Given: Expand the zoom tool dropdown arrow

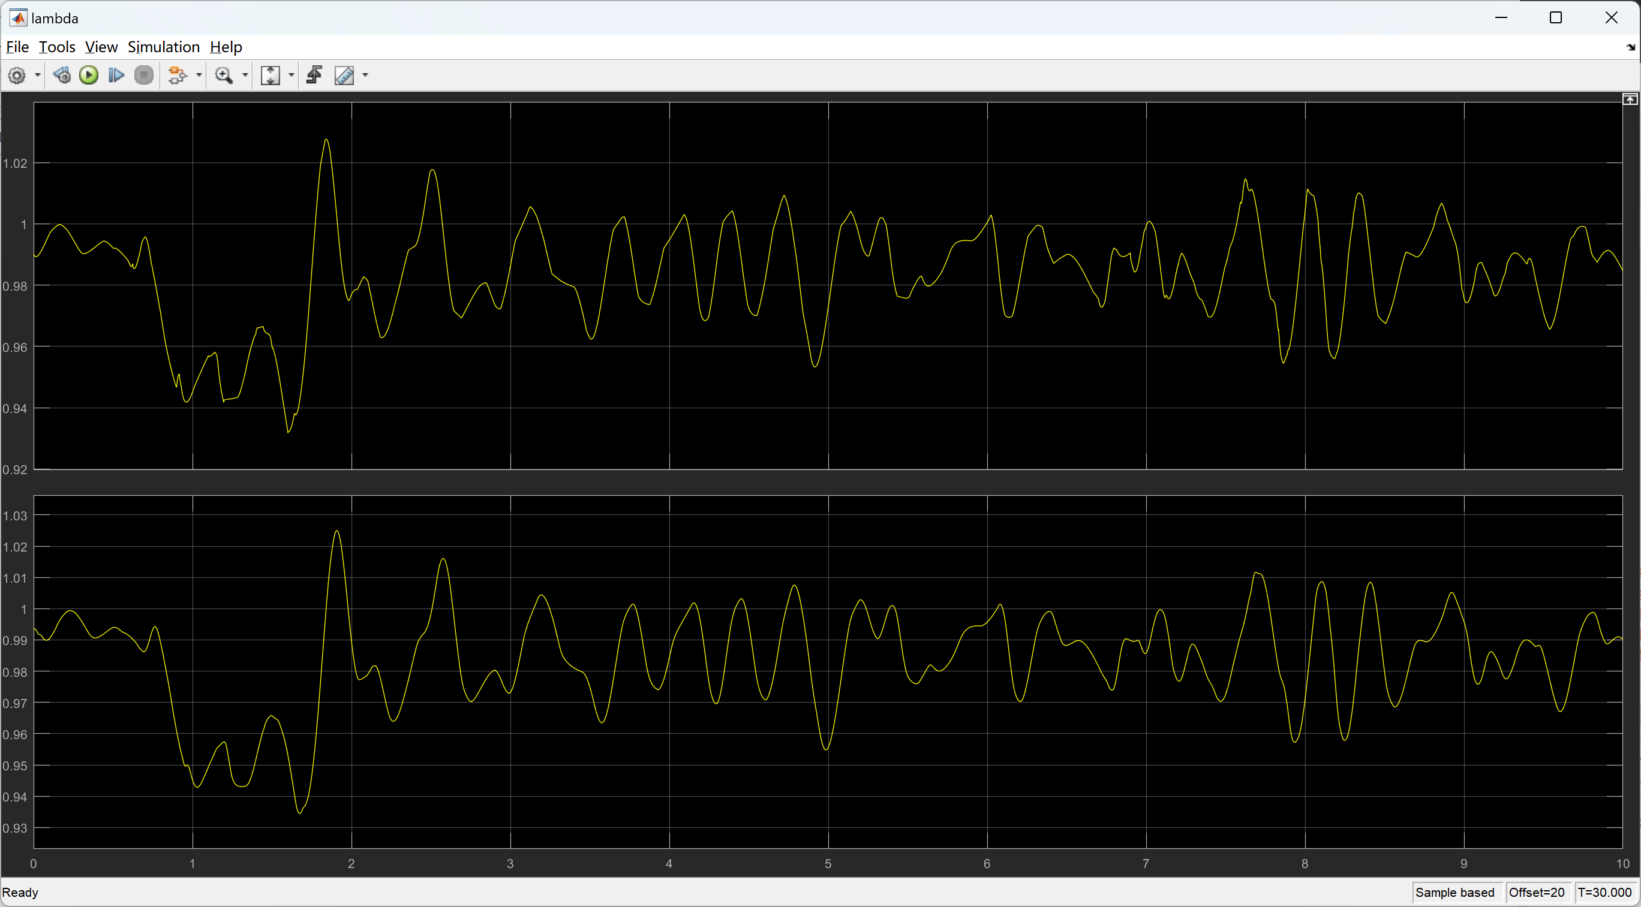Looking at the screenshot, I should [x=245, y=76].
